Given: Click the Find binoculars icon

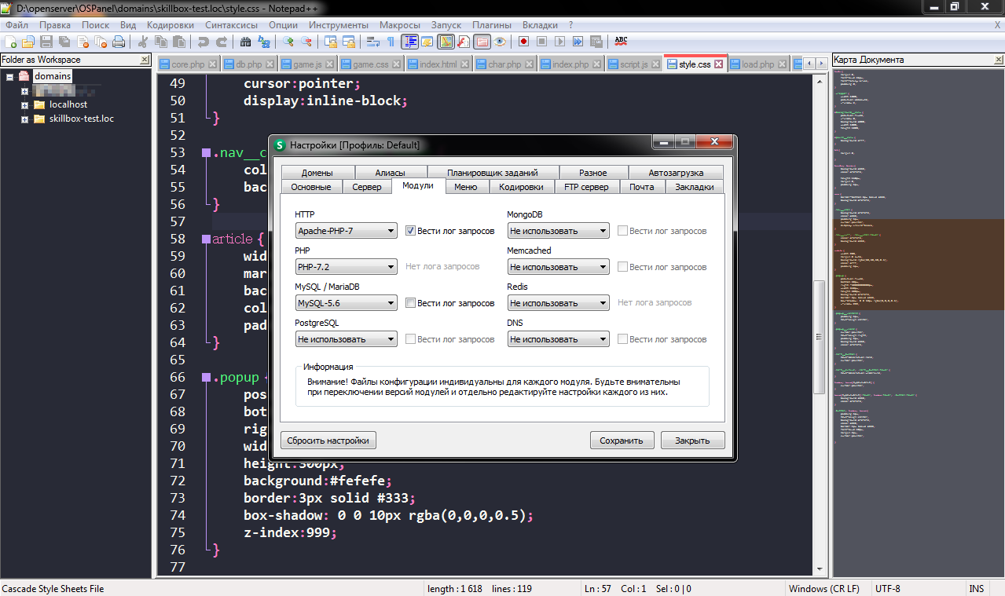Looking at the screenshot, I should pyautogui.click(x=245, y=42).
